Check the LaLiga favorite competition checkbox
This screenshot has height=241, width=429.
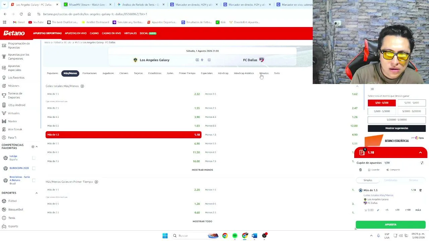click(34, 158)
